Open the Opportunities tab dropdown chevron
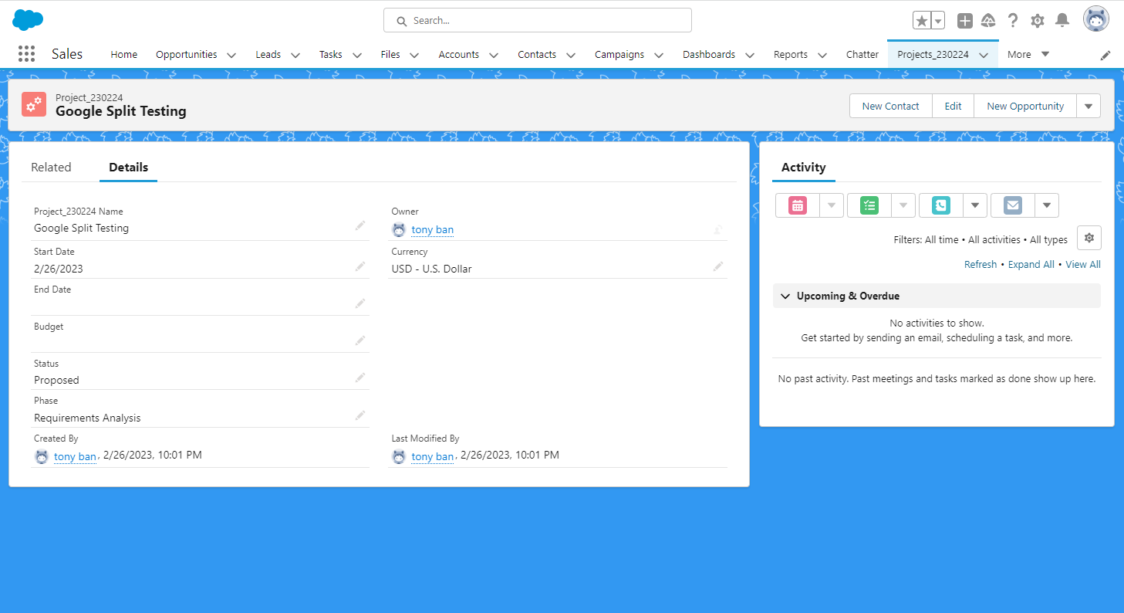Viewport: 1124px width, 613px height. (231, 55)
